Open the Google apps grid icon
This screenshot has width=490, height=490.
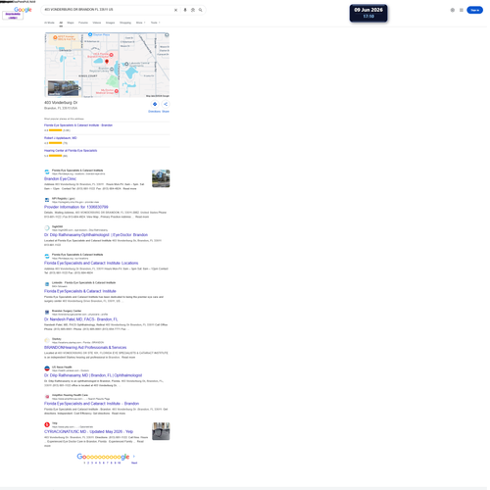pos(462,10)
